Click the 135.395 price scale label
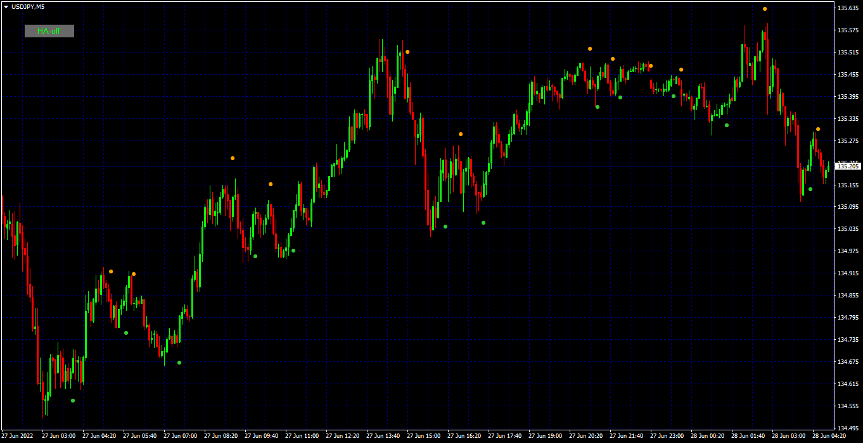This screenshot has width=863, height=443. [x=848, y=97]
